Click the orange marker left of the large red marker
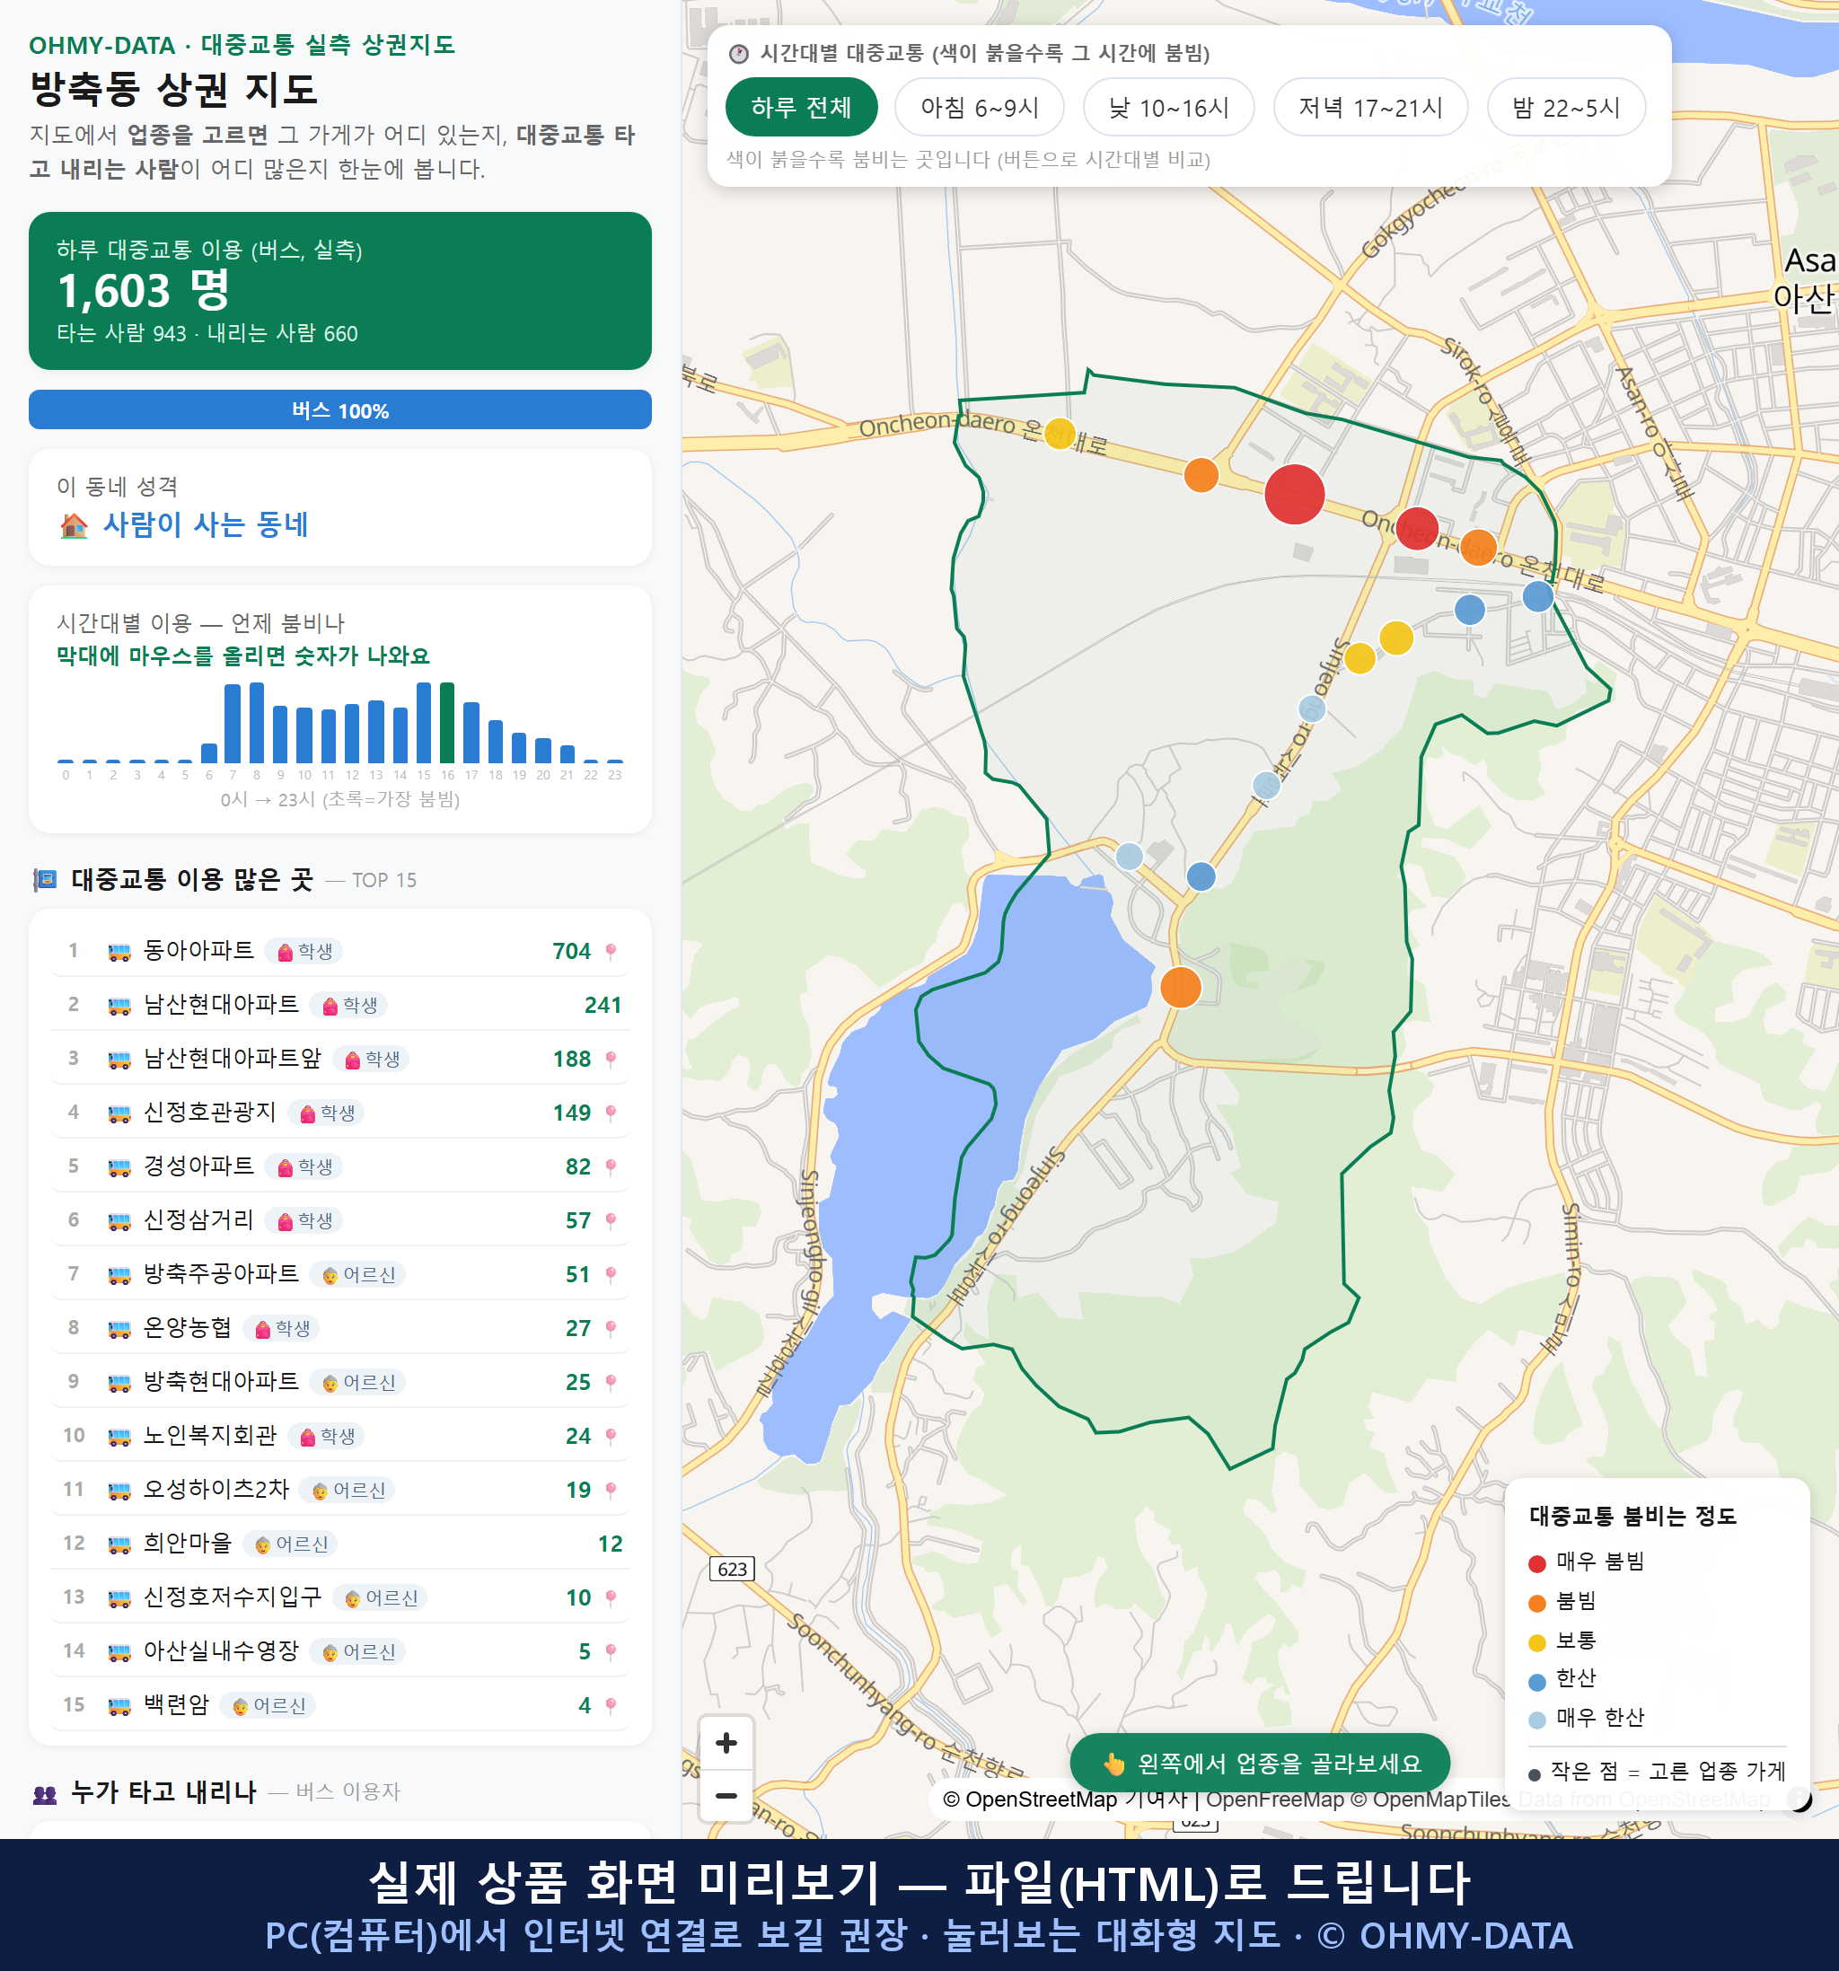The height and width of the screenshot is (1971, 1839). pyautogui.click(x=1201, y=475)
